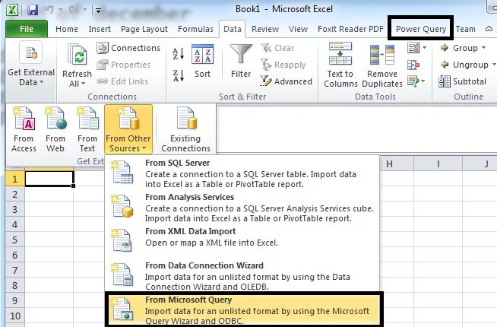Image resolution: width=497 pixels, height=327 pixels.
Task: Toggle the Filter funnel
Action: click(241, 61)
